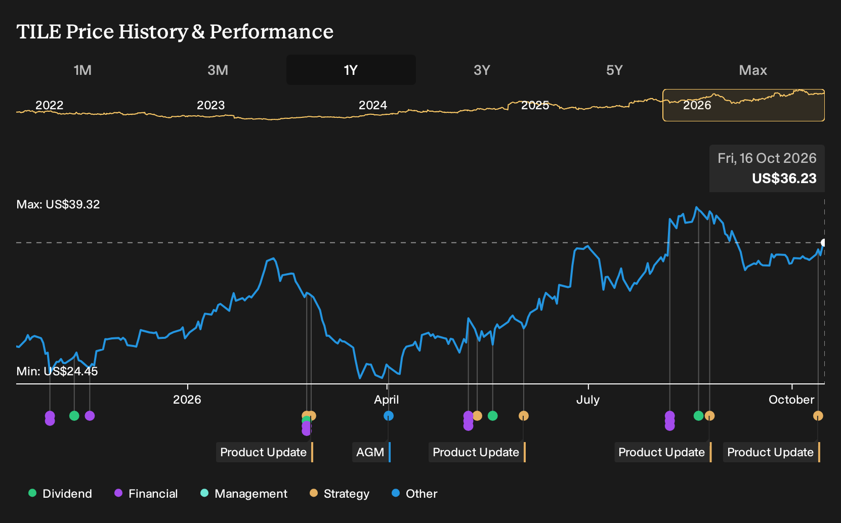The image size is (841, 523).
Task: Click the orange Strategy dot below October
Action: click(x=818, y=416)
